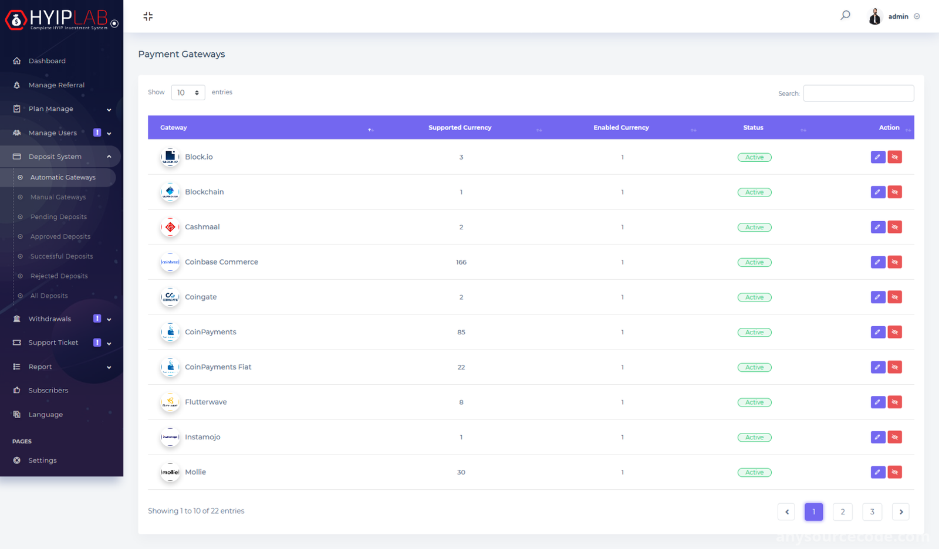Go to page 2 of gateways
This screenshot has width=939, height=549.
pos(843,511)
